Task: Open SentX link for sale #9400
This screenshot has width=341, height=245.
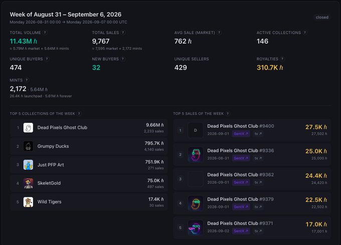Action: [x=241, y=134]
